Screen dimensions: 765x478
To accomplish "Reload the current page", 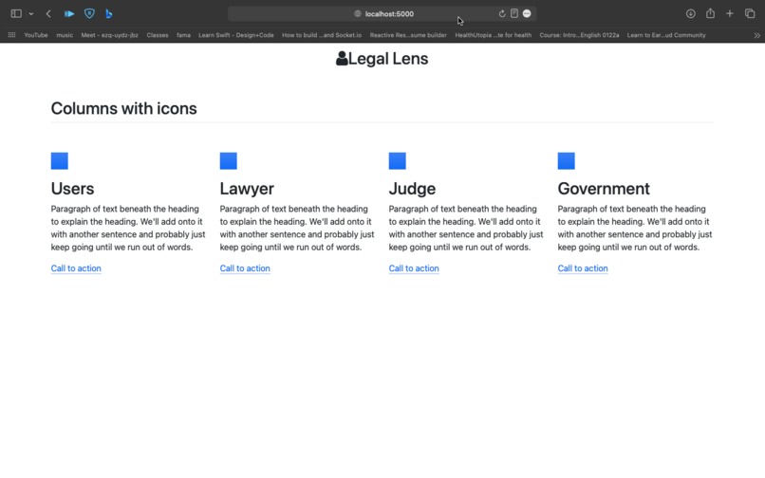I will pyautogui.click(x=501, y=13).
